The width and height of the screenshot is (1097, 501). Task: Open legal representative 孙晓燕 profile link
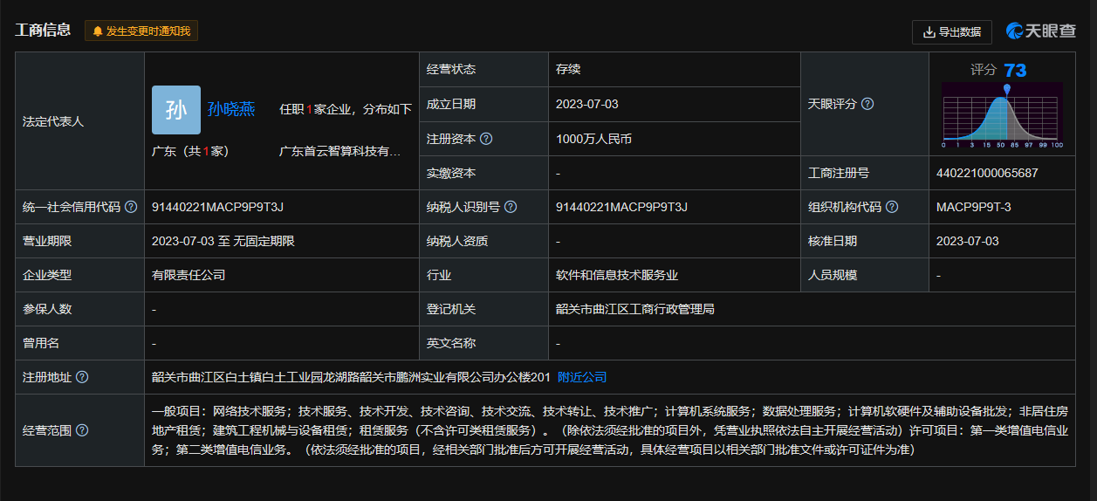point(231,109)
